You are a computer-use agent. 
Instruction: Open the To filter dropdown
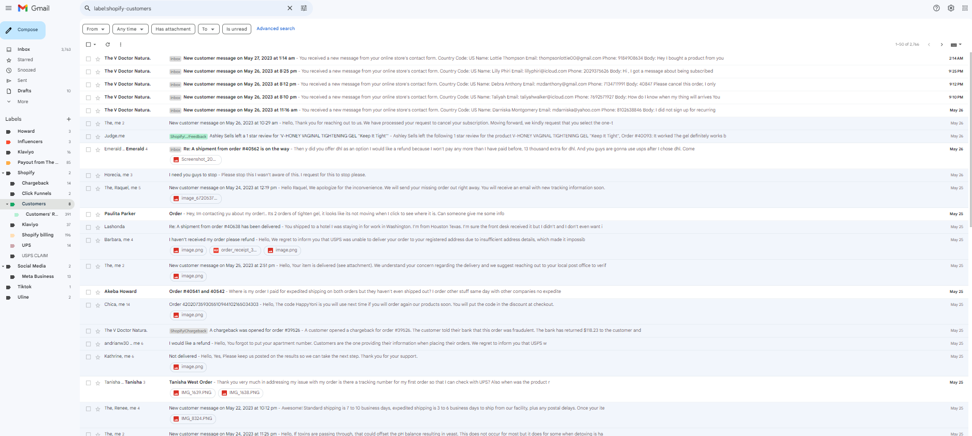tap(208, 29)
